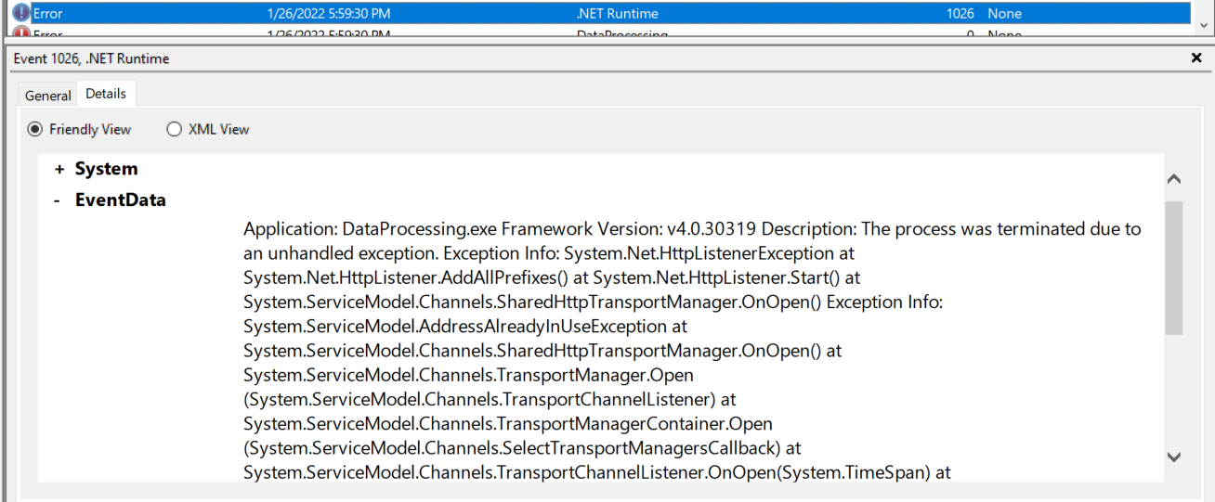This screenshot has height=502, width=1215.
Task: Select the Friendly View radio button
Action: click(35, 129)
